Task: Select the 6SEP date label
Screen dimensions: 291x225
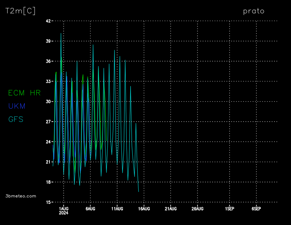Action: pyautogui.click(x=256, y=209)
